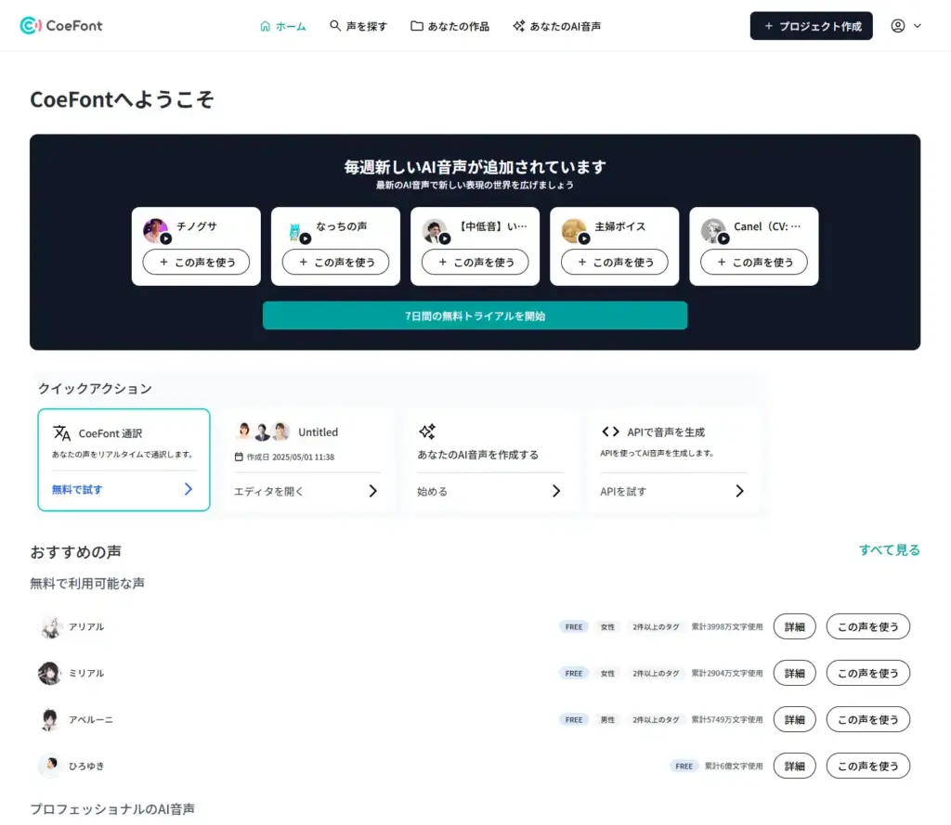Use the 主婦ボイス voice

(x=615, y=262)
